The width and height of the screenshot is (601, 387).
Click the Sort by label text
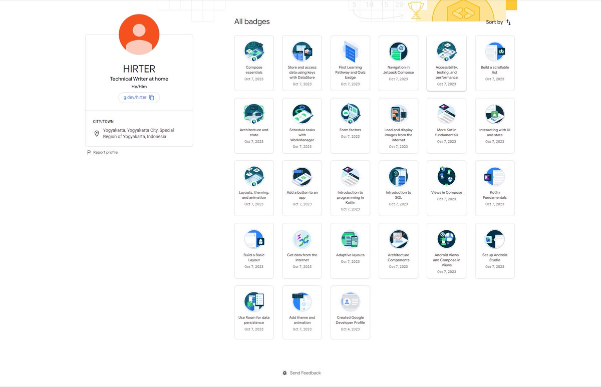coord(494,22)
